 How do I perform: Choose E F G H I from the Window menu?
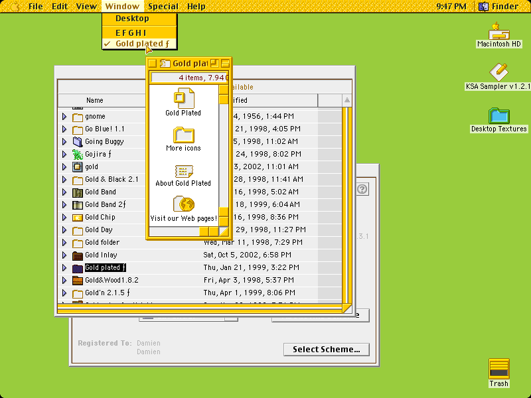(139, 33)
